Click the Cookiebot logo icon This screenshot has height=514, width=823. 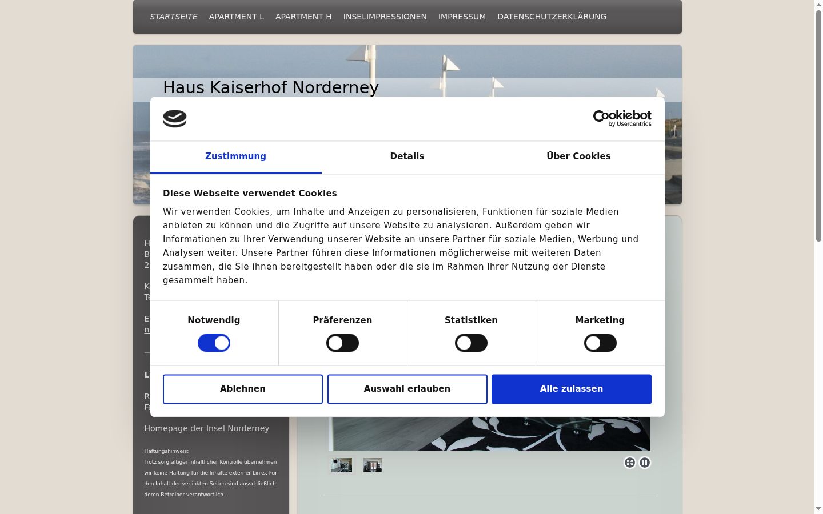[175, 118]
